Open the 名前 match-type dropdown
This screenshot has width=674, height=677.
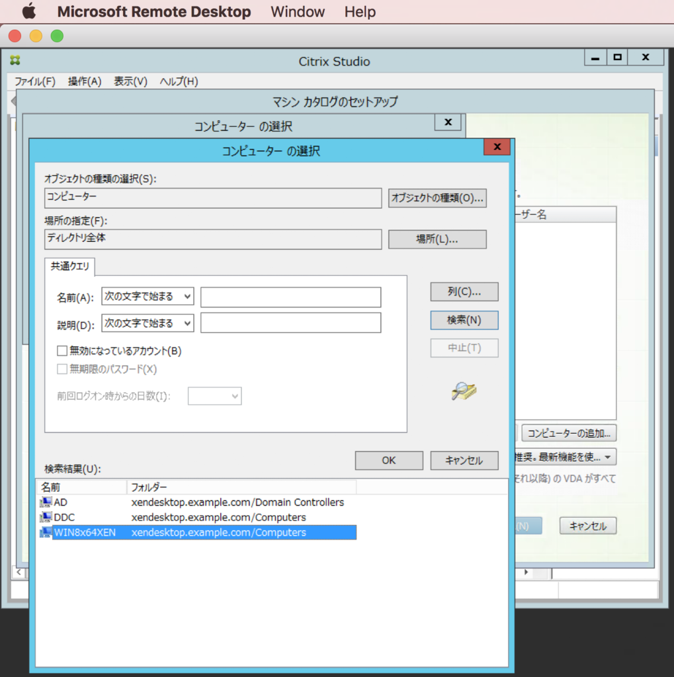147,297
